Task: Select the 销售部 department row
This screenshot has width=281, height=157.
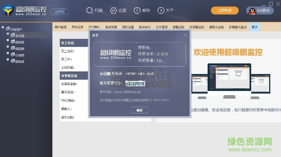Action: pyautogui.click(x=17, y=49)
